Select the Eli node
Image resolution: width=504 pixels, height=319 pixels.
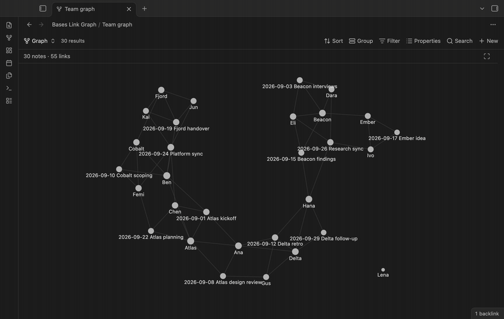(x=293, y=116)
